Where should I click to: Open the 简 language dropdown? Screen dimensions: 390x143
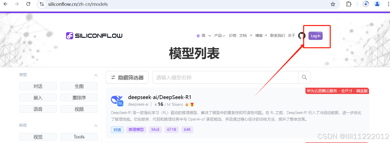(206, 36)
